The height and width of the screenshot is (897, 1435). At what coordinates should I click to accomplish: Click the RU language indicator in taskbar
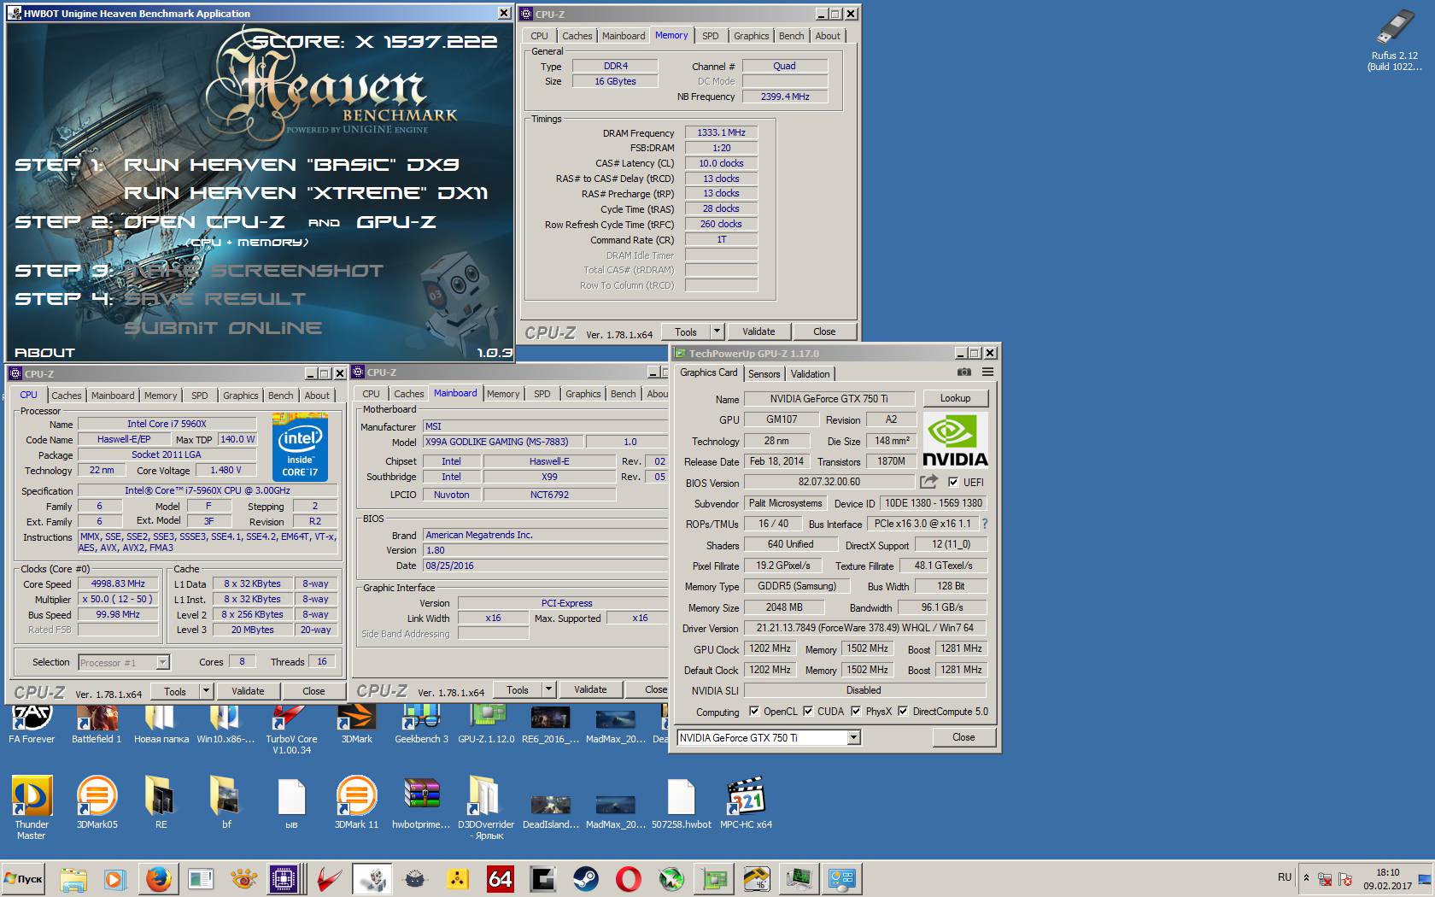[x=1285, y=877]
